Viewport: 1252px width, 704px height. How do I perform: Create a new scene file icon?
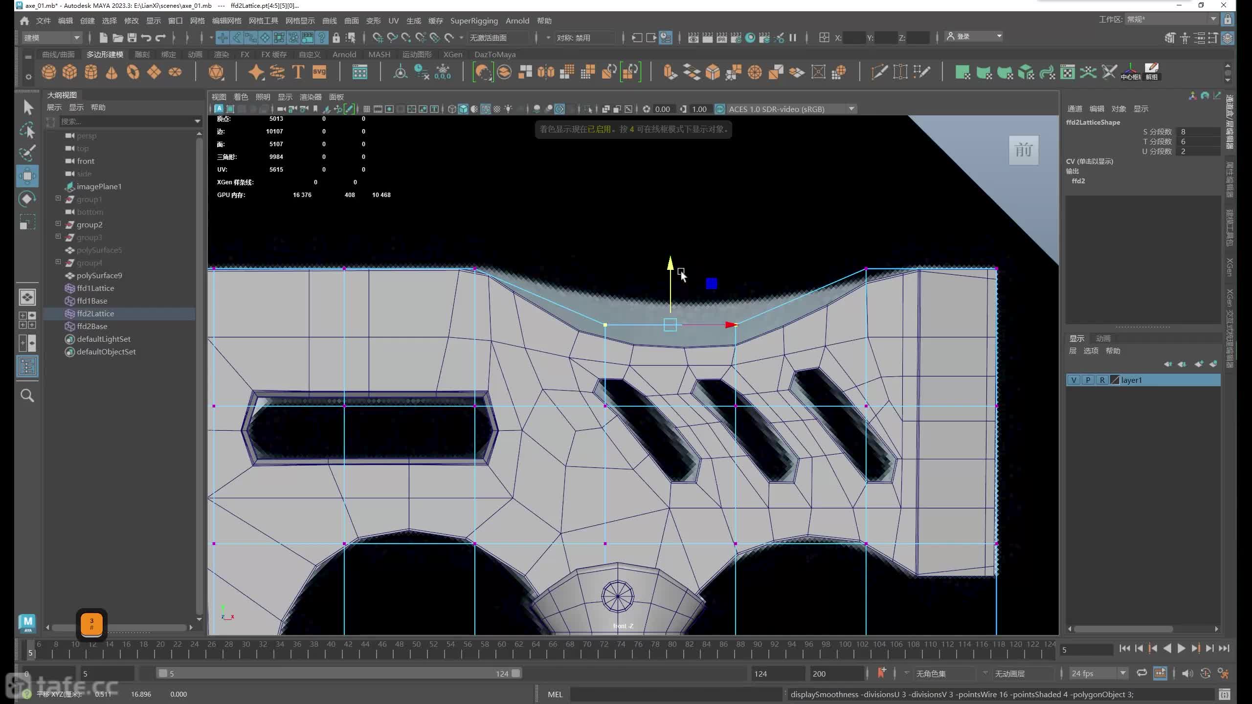pos(103,37)
